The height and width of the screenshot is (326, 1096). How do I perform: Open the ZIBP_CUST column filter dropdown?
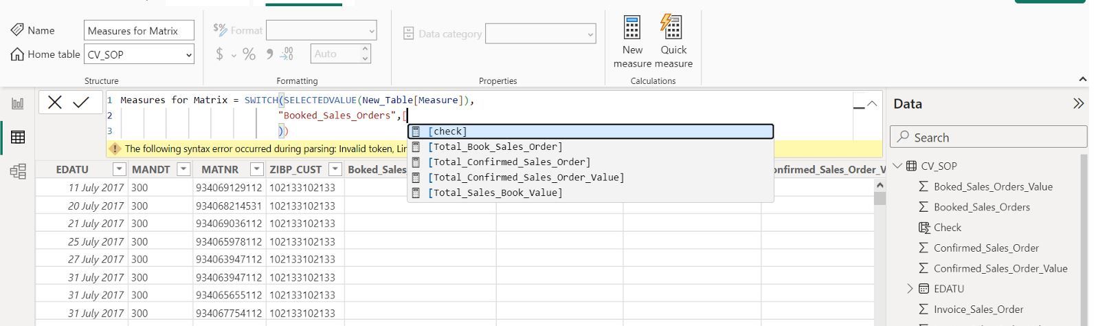(335, 169)
